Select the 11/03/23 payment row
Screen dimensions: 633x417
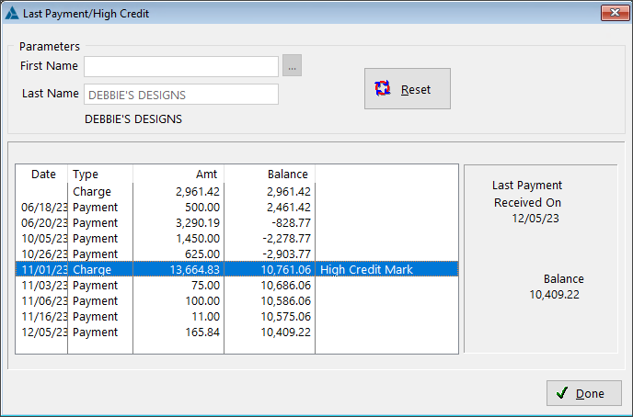pyautogui.click(x=236, y=286)
